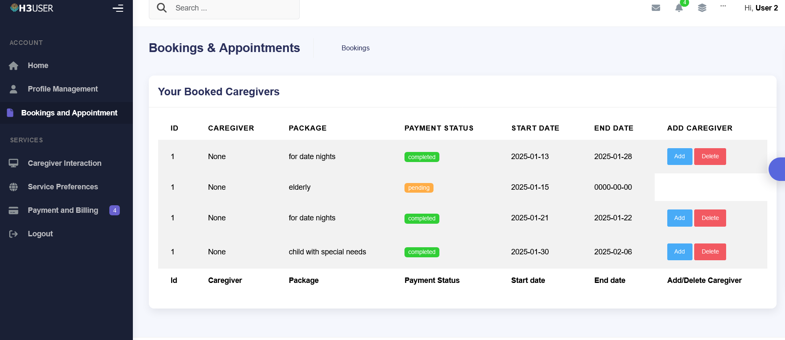Toggle the sidebar hamburger menu
785x340 pixels.
pyautogui.click(x=118, y=8)
